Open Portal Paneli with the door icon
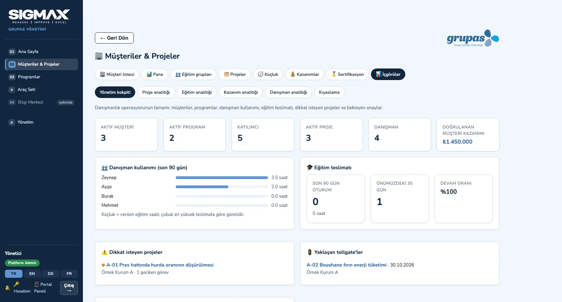Image resolution: width=562 pixels, height=302 pixels. pos(43,288)
